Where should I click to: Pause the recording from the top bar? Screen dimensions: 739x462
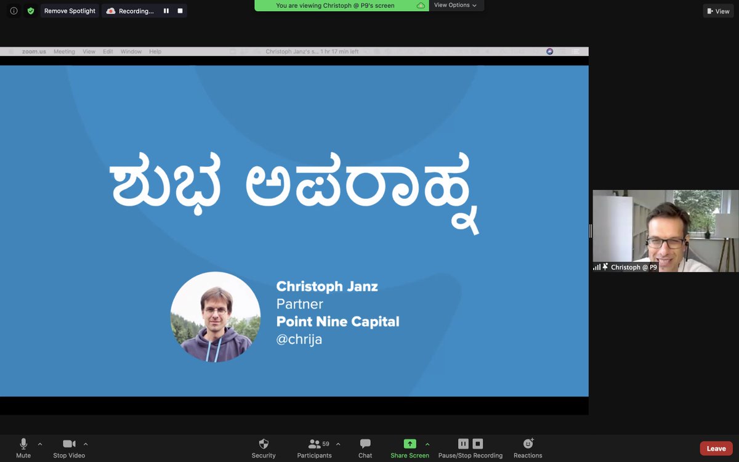[x=166, y=11]
